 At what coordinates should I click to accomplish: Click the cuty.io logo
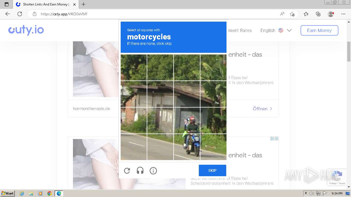click(x=26, y=30)
